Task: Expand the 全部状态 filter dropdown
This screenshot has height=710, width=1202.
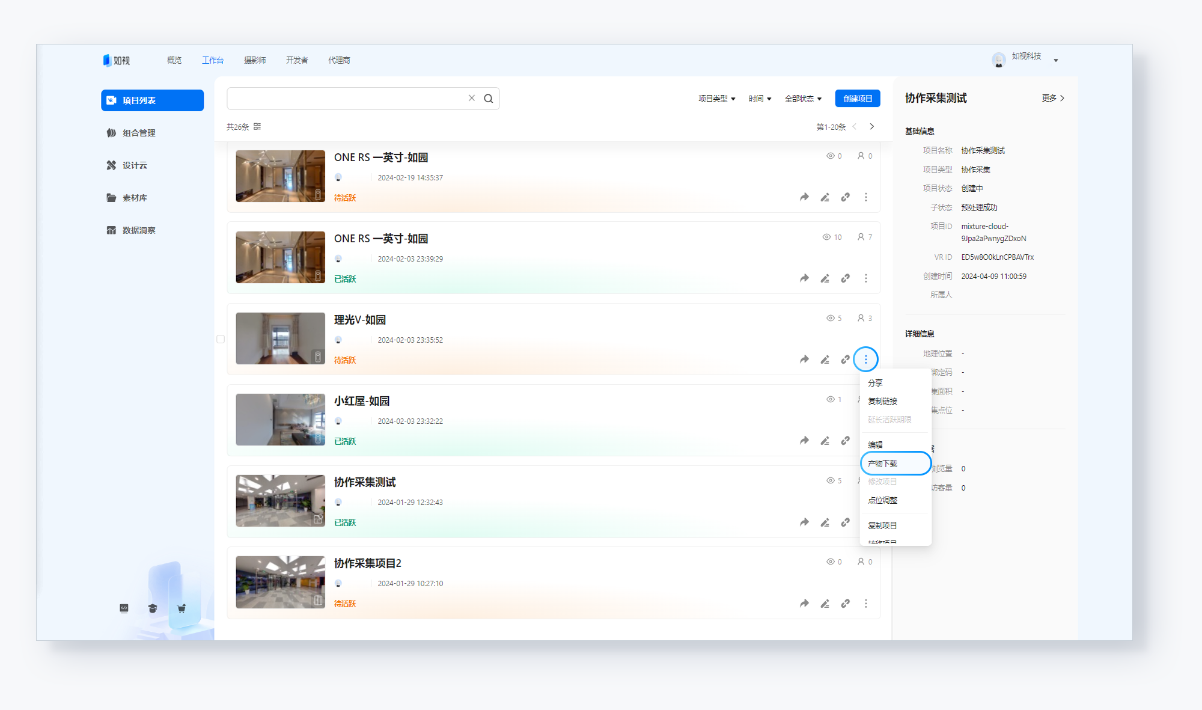Action: [x=803, y=99]
